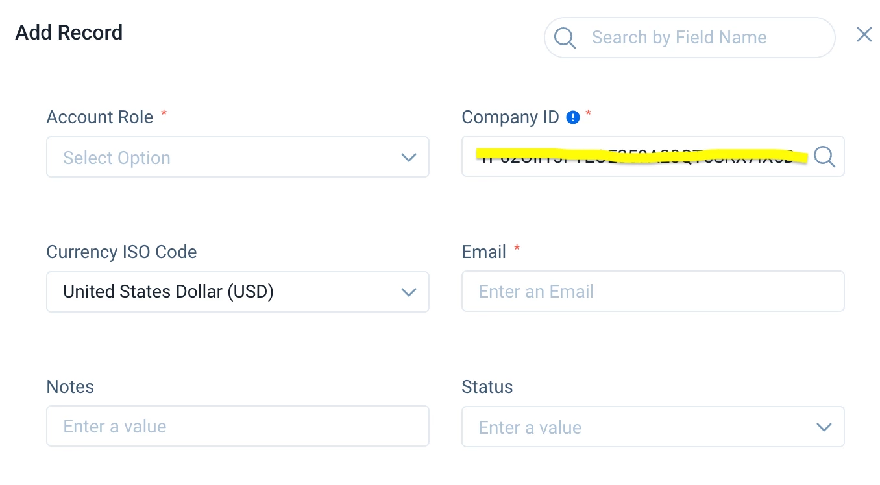Open the United States Dollar (USD) selector
Image resolution: width=880 pixels, height=485 pixels.
(238, 292)
